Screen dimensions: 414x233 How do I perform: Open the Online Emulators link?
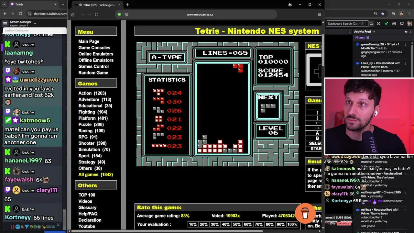click(x=96, y=54)
